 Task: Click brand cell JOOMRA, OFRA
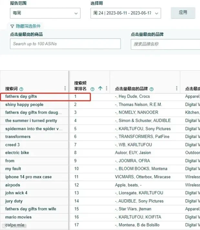click(x=132, y=161)
